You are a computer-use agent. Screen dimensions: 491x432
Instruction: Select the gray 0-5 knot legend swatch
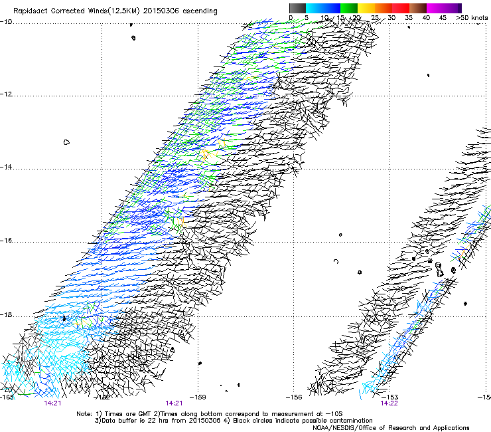pos(297,8)
